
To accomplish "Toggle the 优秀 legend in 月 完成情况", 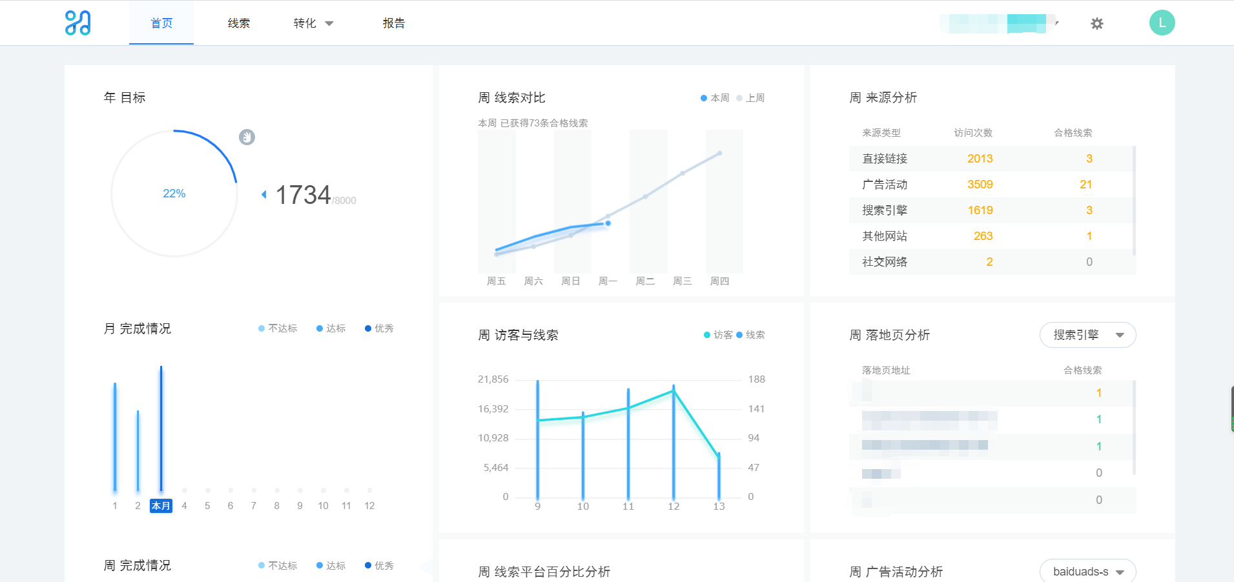I will tap(379, 328).
